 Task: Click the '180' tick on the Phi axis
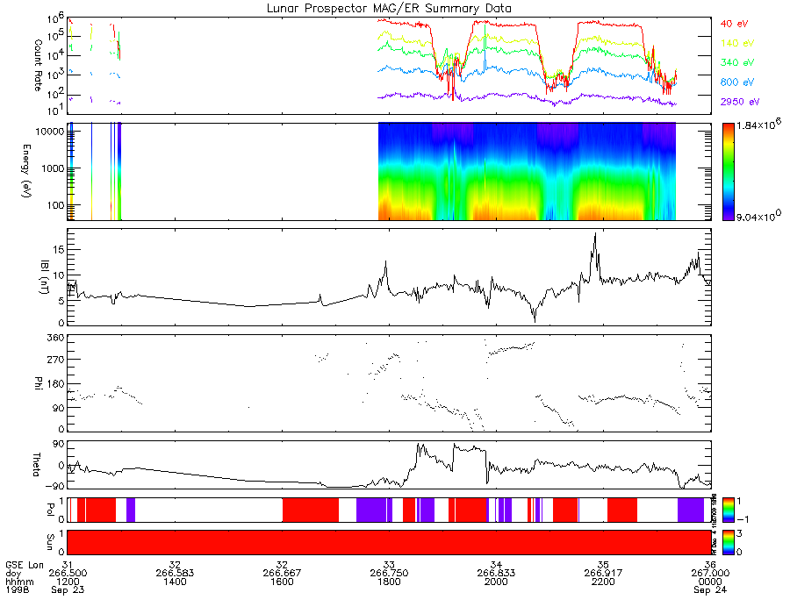pyautogui.click(x=55, y=384)
